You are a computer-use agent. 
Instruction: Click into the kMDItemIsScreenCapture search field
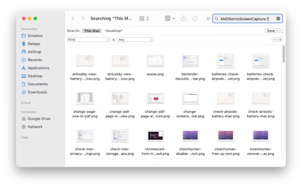[247, 19]
